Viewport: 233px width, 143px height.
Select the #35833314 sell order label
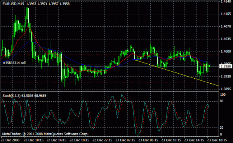point(14,63)
